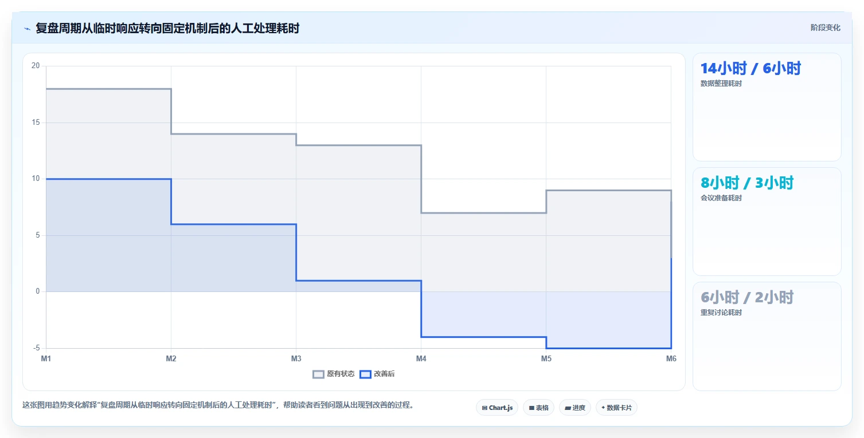Open the 会议准备耗时 card

coord(767,222)
